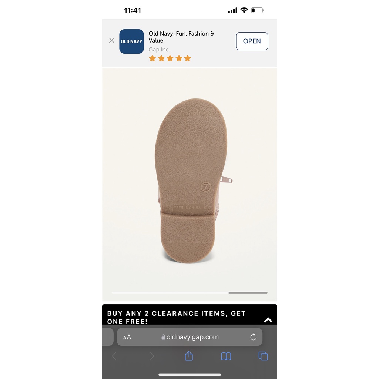The image size is (379, 379).
Task: Expand the clearance promo banner chevron
Action: 268,320
